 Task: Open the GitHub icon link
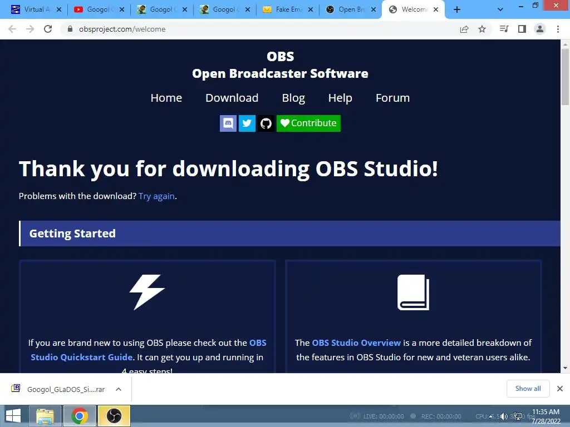point(266,123)
